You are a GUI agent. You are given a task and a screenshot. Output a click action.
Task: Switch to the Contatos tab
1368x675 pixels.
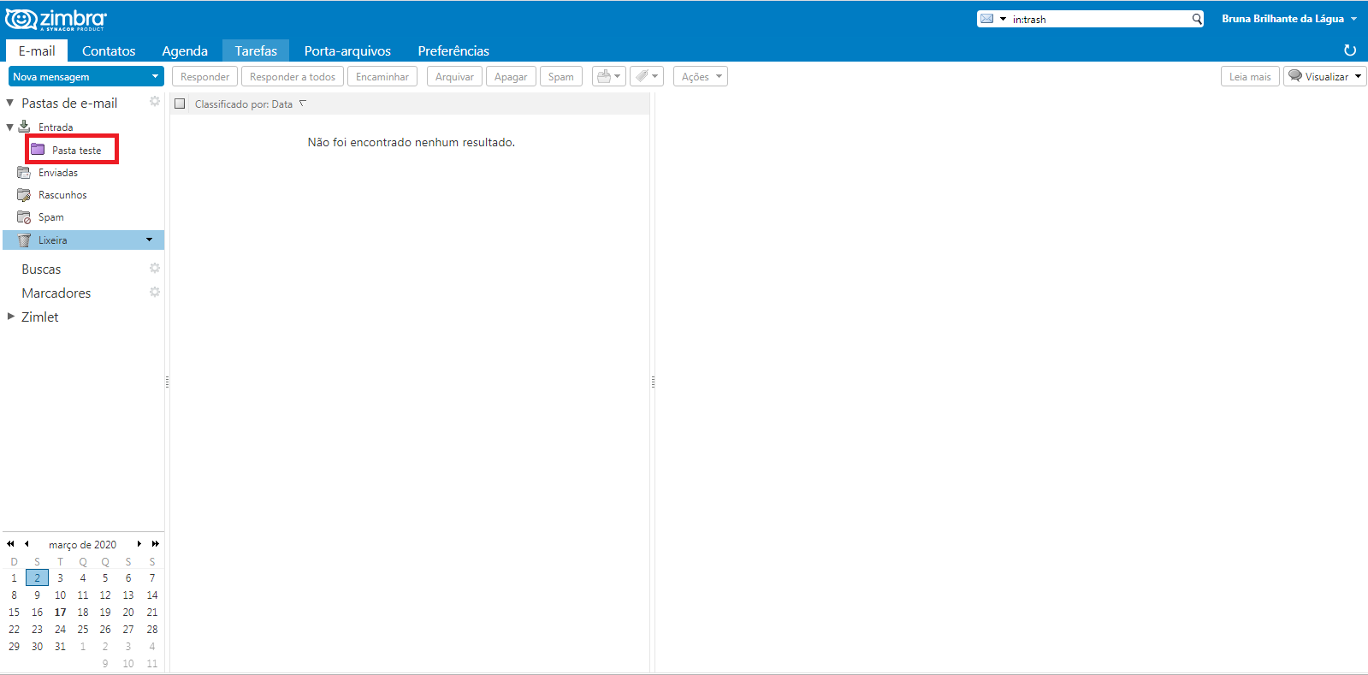coord(109,50)
